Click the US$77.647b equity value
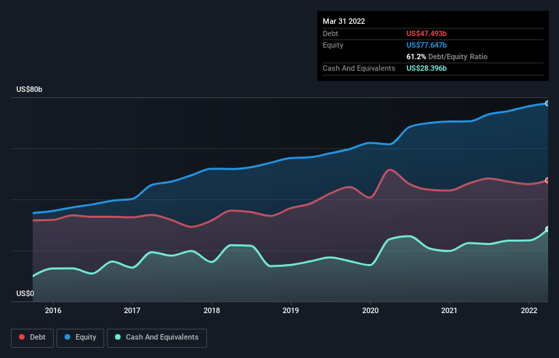The height and width of the screenshot is (358, 559). click(426, 45)
